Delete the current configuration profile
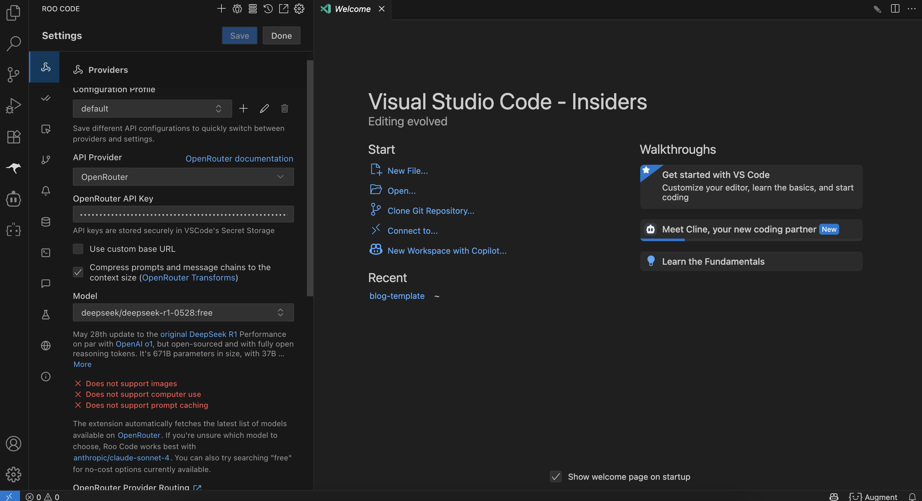 (x=285, y=108)
